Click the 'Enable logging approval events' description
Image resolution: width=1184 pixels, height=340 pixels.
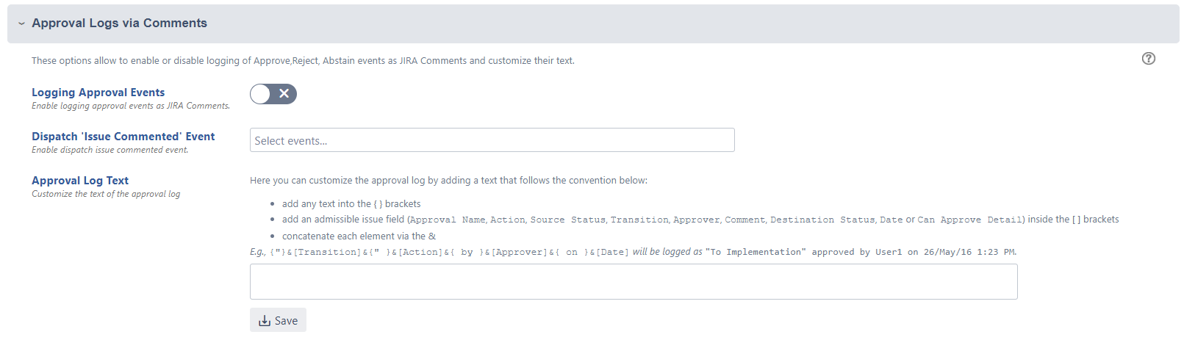coord(130,106)
